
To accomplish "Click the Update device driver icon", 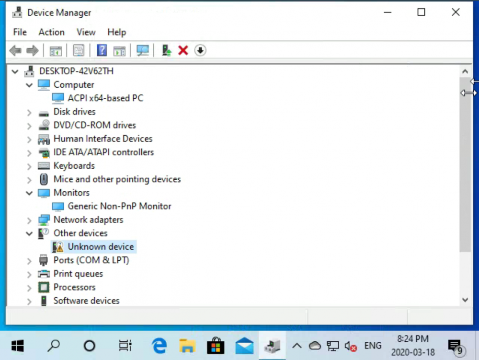I will [167, 50].
